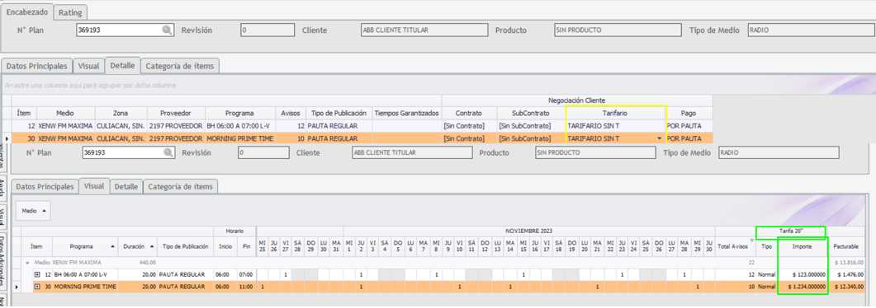Click the VI 27 day cell in BH 06:00 row
Screen dimensions: 876x308
(x=286, y=274)
